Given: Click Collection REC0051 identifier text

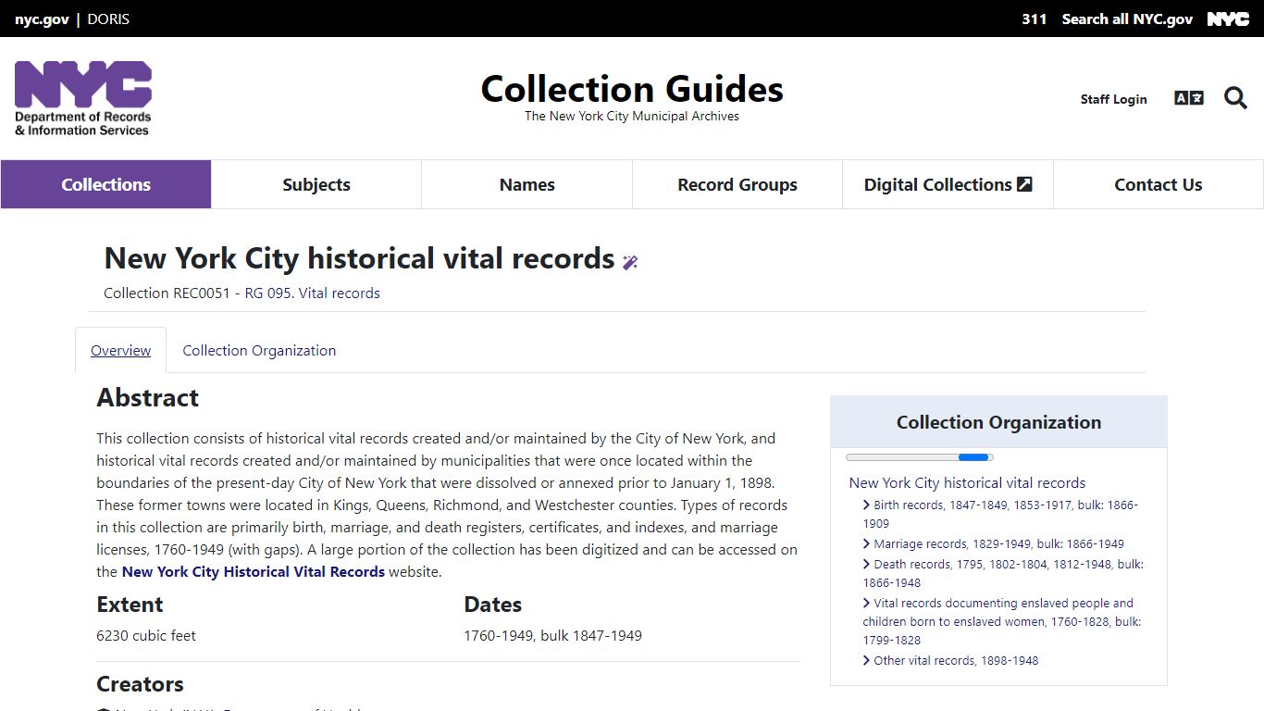Looking at the screenshot, I should click(x=167, y=293).
